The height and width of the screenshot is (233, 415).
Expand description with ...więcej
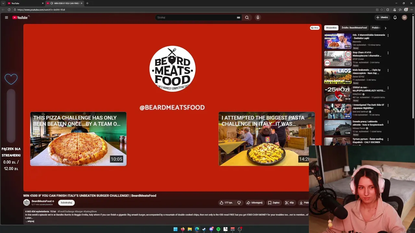pos(30,221)
